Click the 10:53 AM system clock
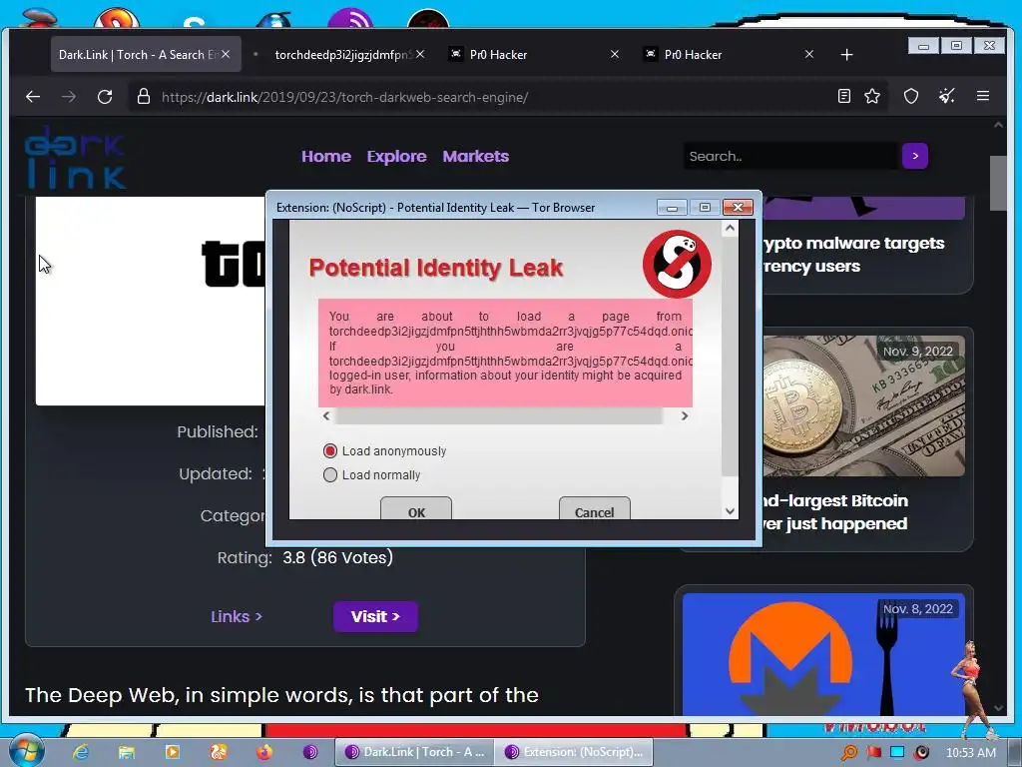Image resolution: width=1022 pixels, height=767 pixels. tap(971, 752)
